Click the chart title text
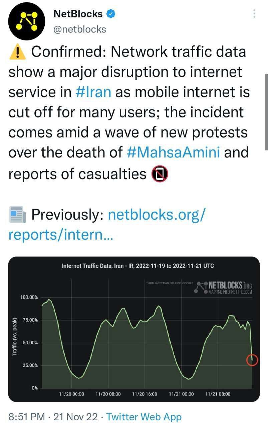The height and width of the screenshot is (428, 268). (x=138, y=266)
